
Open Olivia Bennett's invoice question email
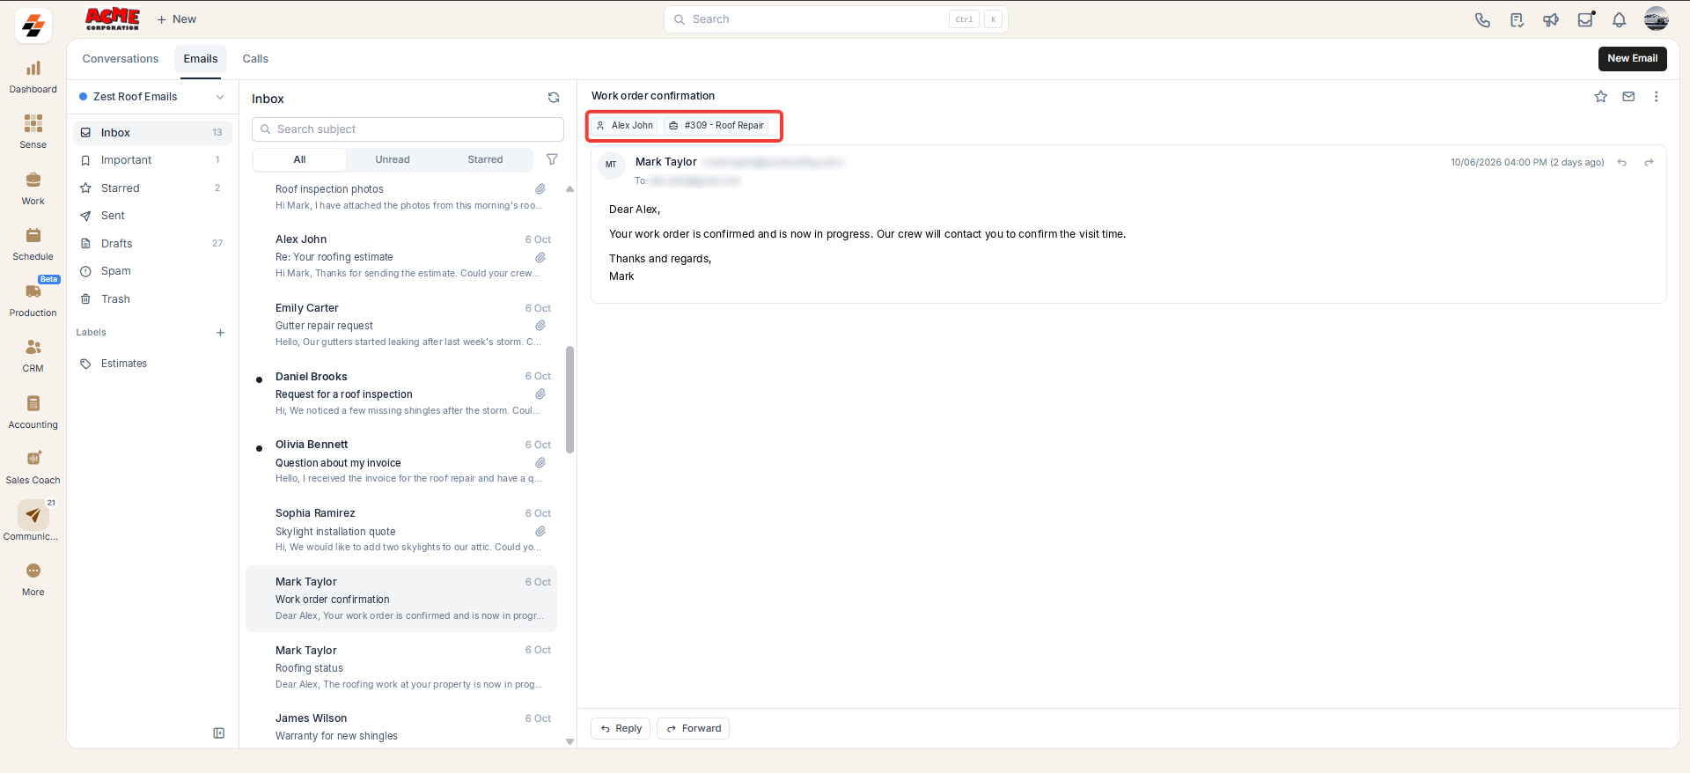pos(401,461)
